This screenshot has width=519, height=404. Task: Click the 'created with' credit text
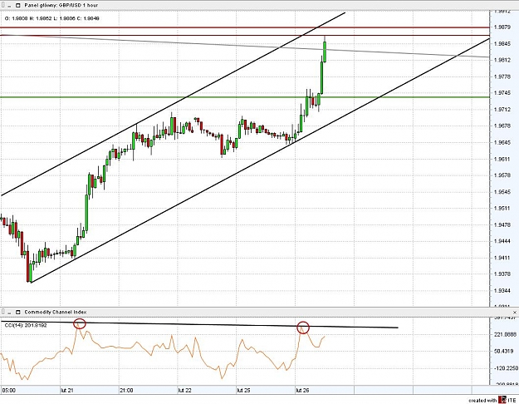pos(482,401)
